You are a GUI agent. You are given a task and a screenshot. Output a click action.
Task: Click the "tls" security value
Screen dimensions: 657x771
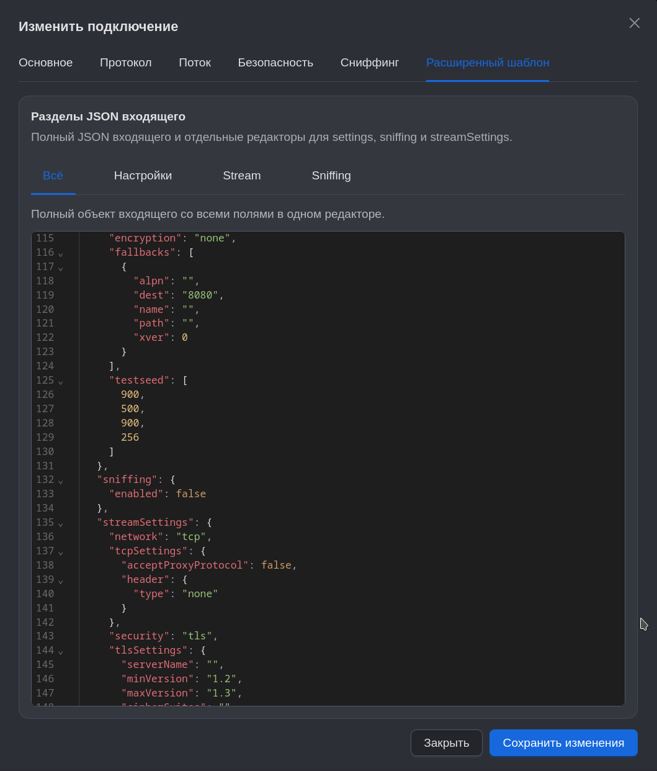(197, 636)
